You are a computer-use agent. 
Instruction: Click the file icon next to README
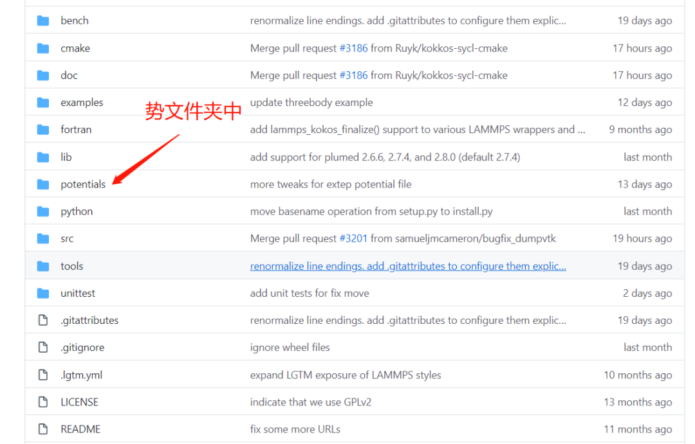42,429
